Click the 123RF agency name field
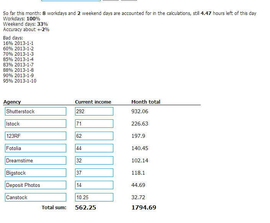This screenshot has width=270, height=223. click(x=36, y=136)
